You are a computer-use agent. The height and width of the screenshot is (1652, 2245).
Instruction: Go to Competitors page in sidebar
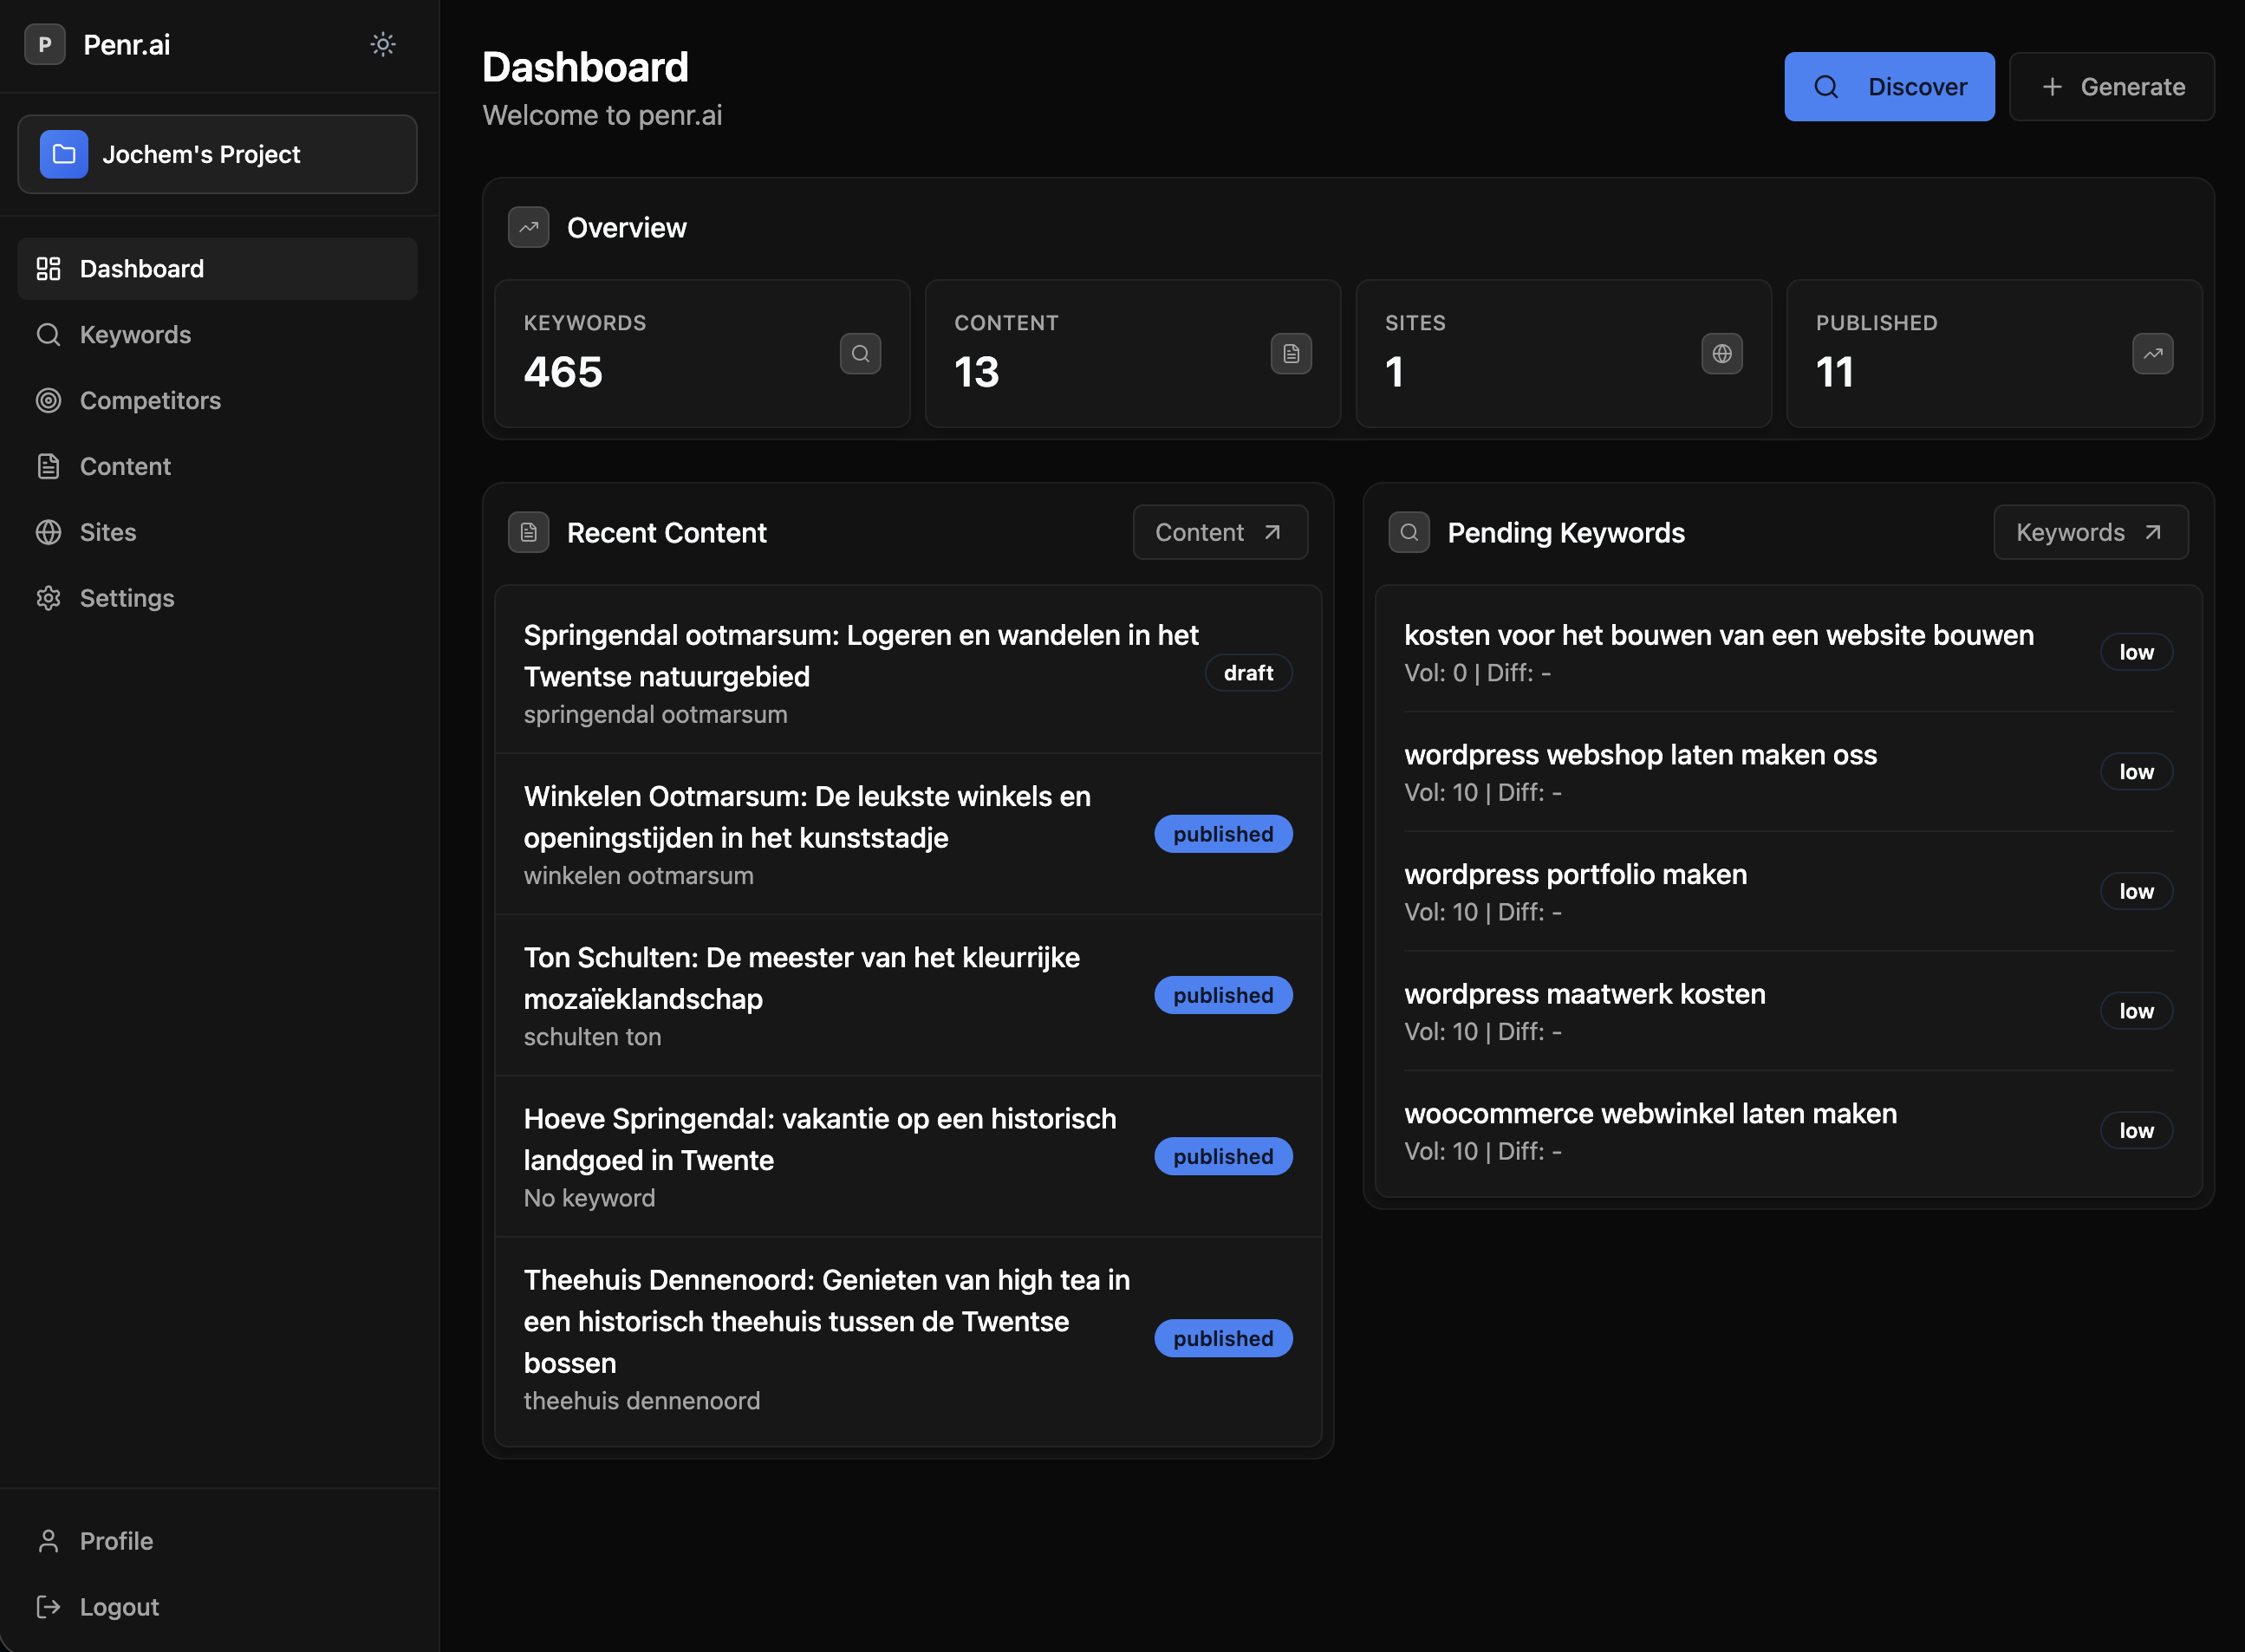[150, 401]
